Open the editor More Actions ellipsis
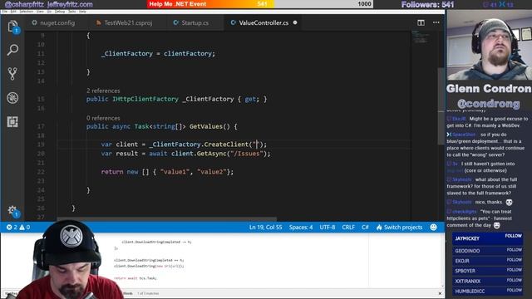532x299 pixels. tap(436, 22)
